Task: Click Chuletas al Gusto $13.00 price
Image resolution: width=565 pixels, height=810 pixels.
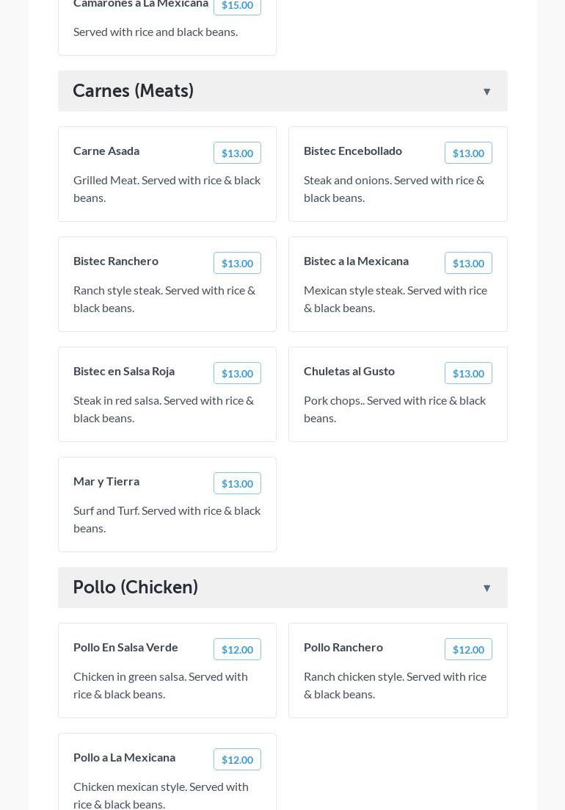Action: (468, 373)
